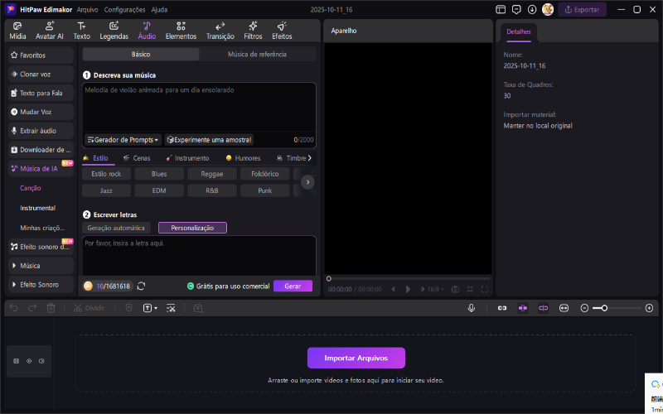Viewport: 663px width, 414px height.
Task: Select the Humores category tab
Action: pos(243,158)
